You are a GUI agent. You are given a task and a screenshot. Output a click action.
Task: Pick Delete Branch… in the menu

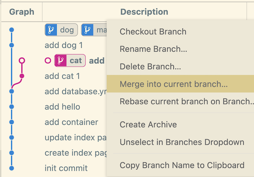[150, 67]
